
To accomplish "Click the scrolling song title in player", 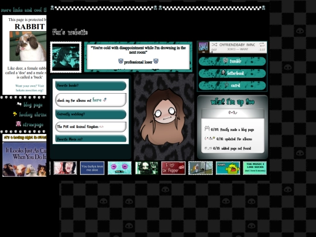I will tap(237, 44).
